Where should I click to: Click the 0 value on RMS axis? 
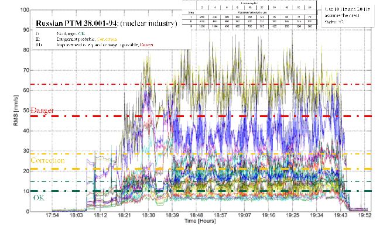[28, 211]
